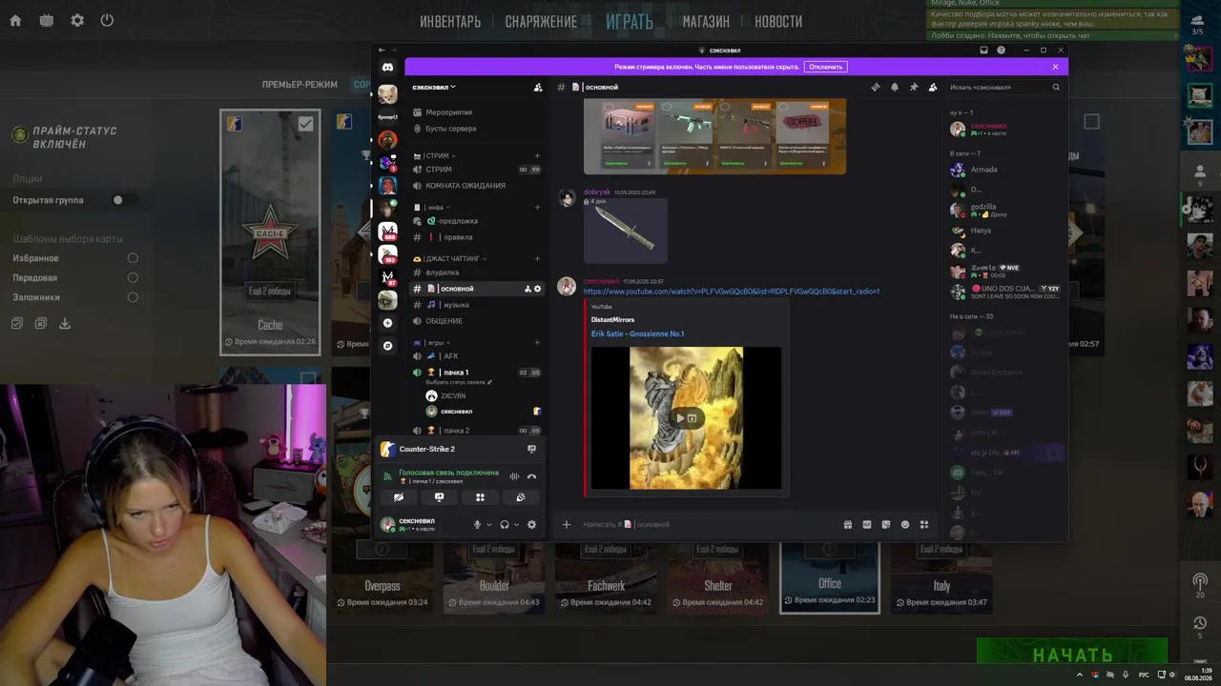Focus the Искать server search field
1221x686 pixels.
coord(1004,87)
